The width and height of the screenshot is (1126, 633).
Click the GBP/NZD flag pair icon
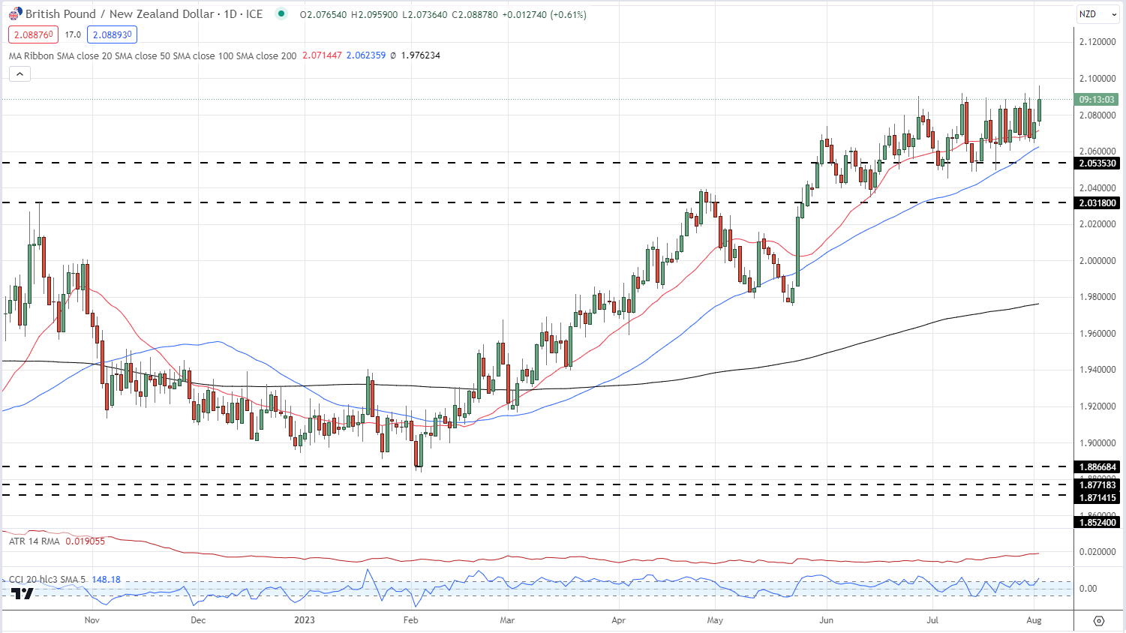click(x=15, y=14)
